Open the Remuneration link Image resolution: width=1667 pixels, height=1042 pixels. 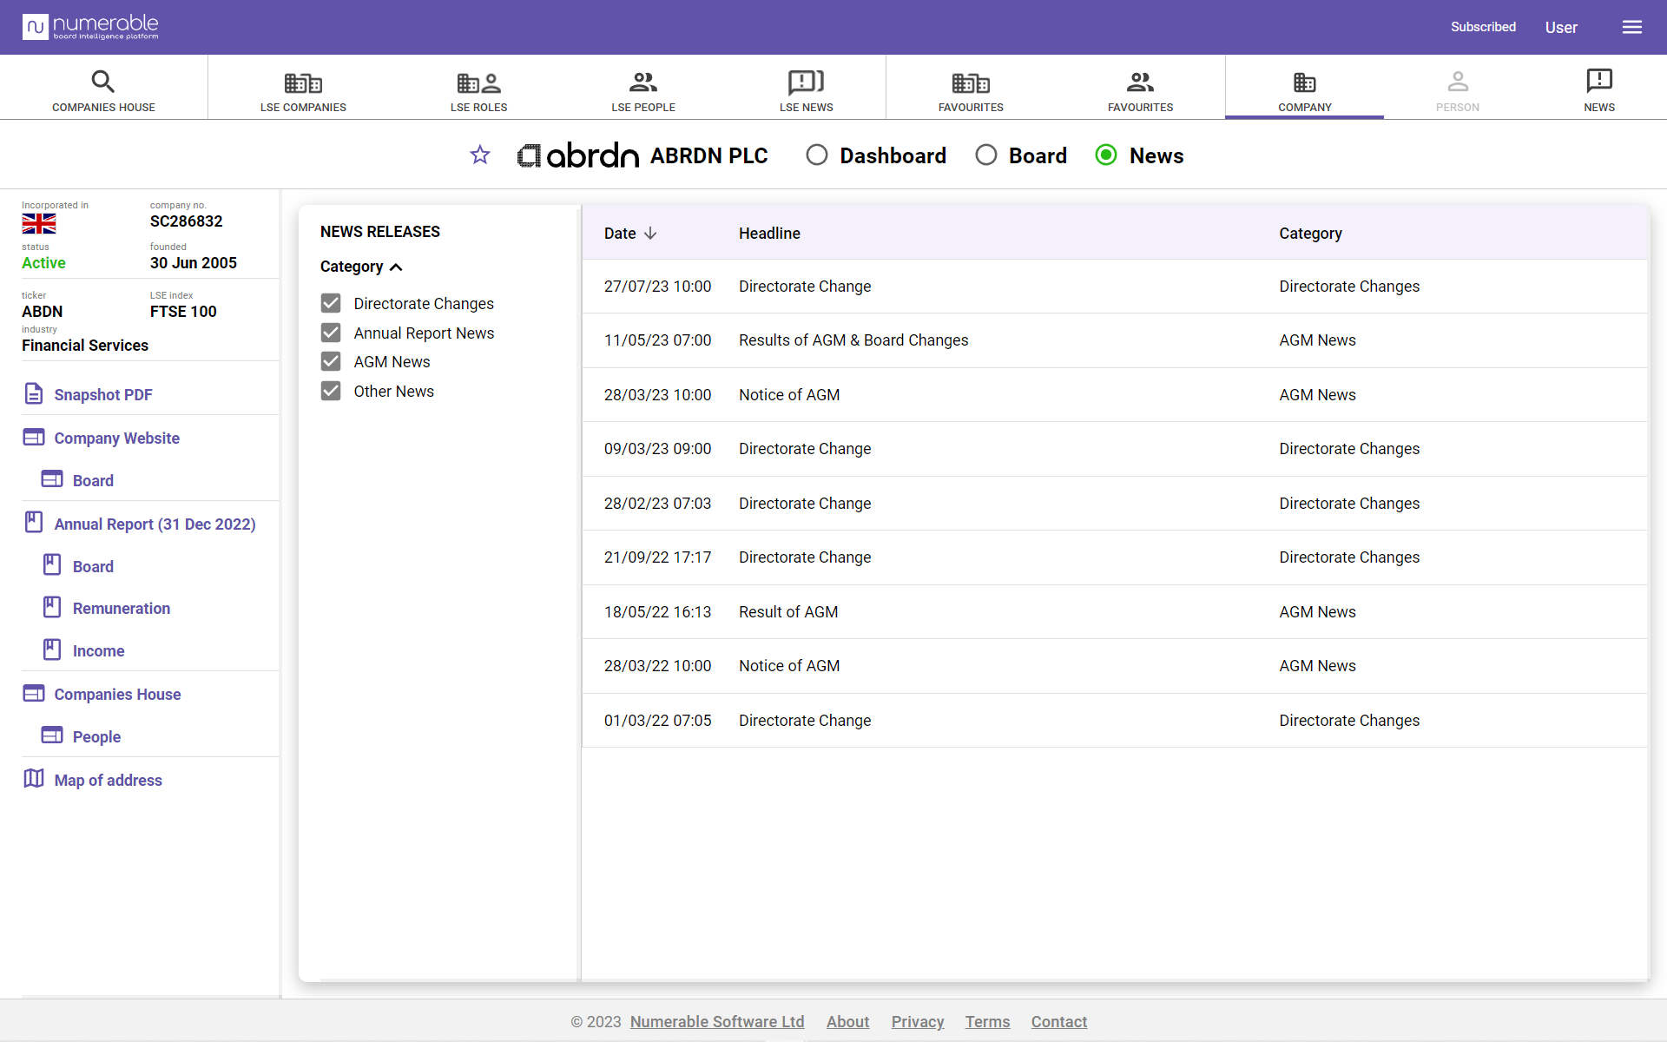[x=122, y=609]
